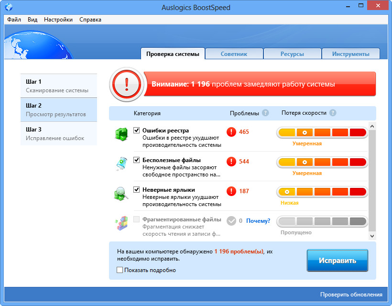Screen dimensions: 392x306
Task: Switch to the Инструменты tab
Action: tap(351, 54)
